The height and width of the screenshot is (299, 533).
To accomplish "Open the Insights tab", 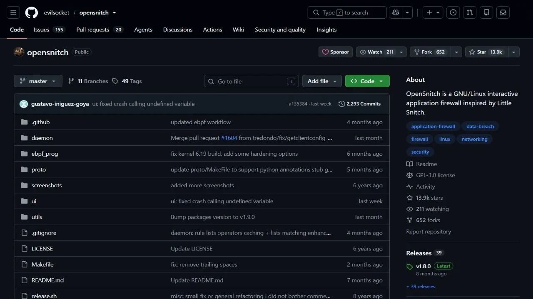I will 326,29.
